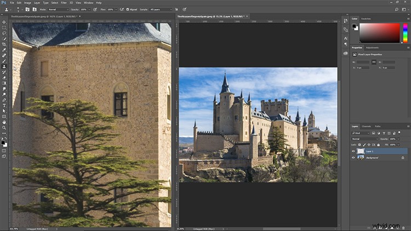Toggle lock all padlock icon
Viewport: 411px width, 231px height.
click(x=378, y=145)
